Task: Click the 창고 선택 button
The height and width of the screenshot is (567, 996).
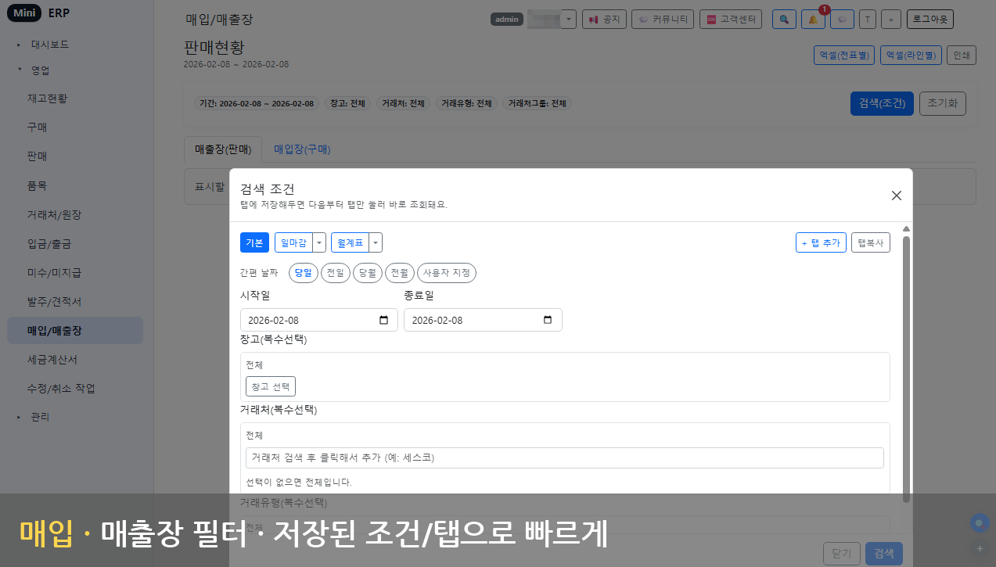Action: pos(271,386)
